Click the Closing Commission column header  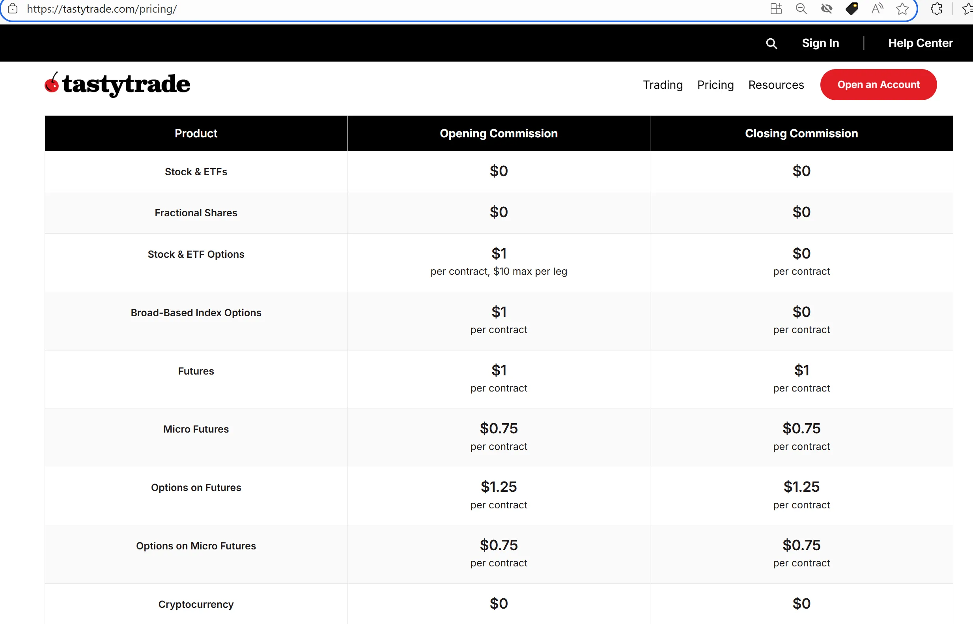(x=801, y=133)
